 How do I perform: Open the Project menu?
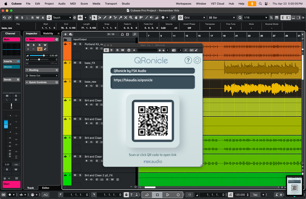pyautogui.click(x=49, y=4)
